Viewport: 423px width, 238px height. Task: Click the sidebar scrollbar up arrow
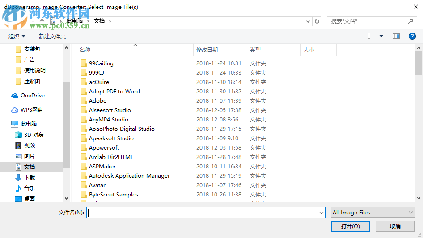66,48
